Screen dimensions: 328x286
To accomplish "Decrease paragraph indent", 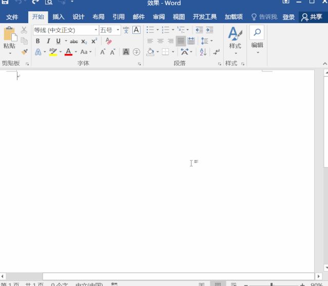I will tap(199, 30).
